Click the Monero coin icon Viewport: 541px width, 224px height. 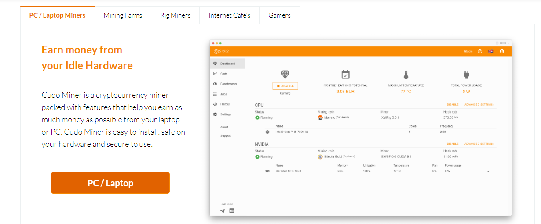point(320,117)
